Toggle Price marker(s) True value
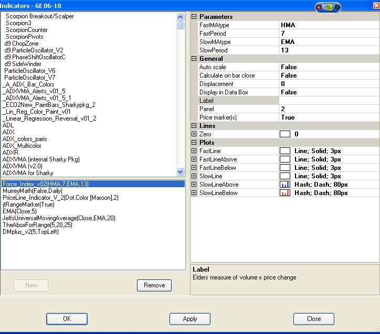The image size is (380, 334). tap(329, 117)
